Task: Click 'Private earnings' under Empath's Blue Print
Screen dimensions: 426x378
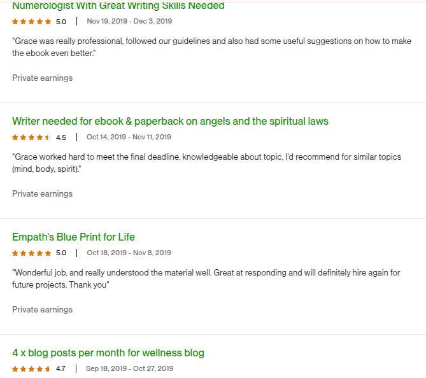Action: [42, 309]
